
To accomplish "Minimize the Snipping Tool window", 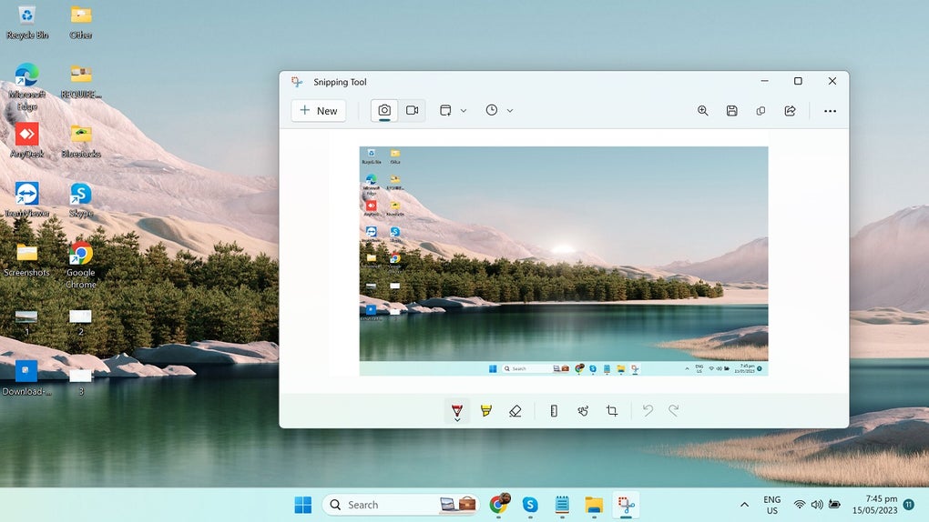I will (765, 81).
